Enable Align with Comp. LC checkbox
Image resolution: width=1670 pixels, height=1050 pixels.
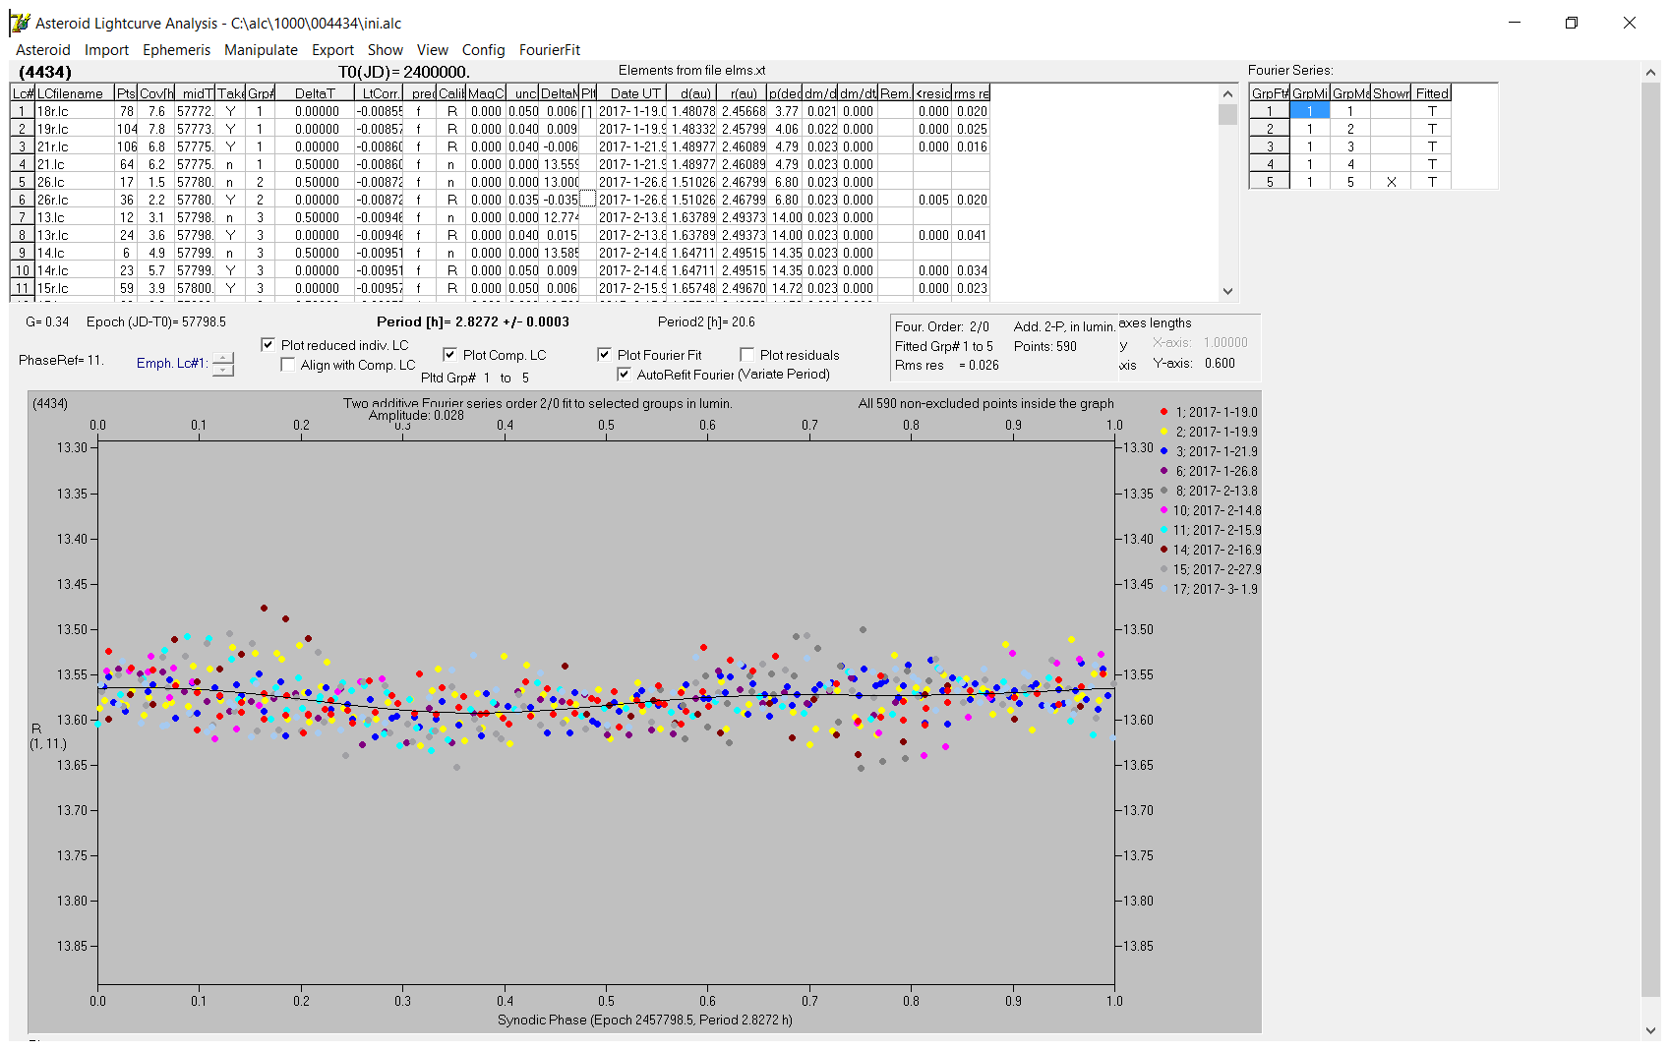point(288,365)
